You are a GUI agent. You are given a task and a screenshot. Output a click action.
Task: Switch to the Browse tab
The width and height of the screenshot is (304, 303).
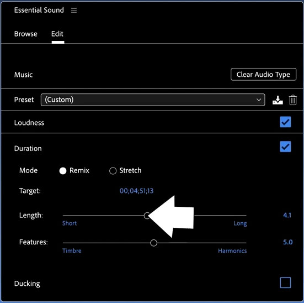click(x=26, y=34)
